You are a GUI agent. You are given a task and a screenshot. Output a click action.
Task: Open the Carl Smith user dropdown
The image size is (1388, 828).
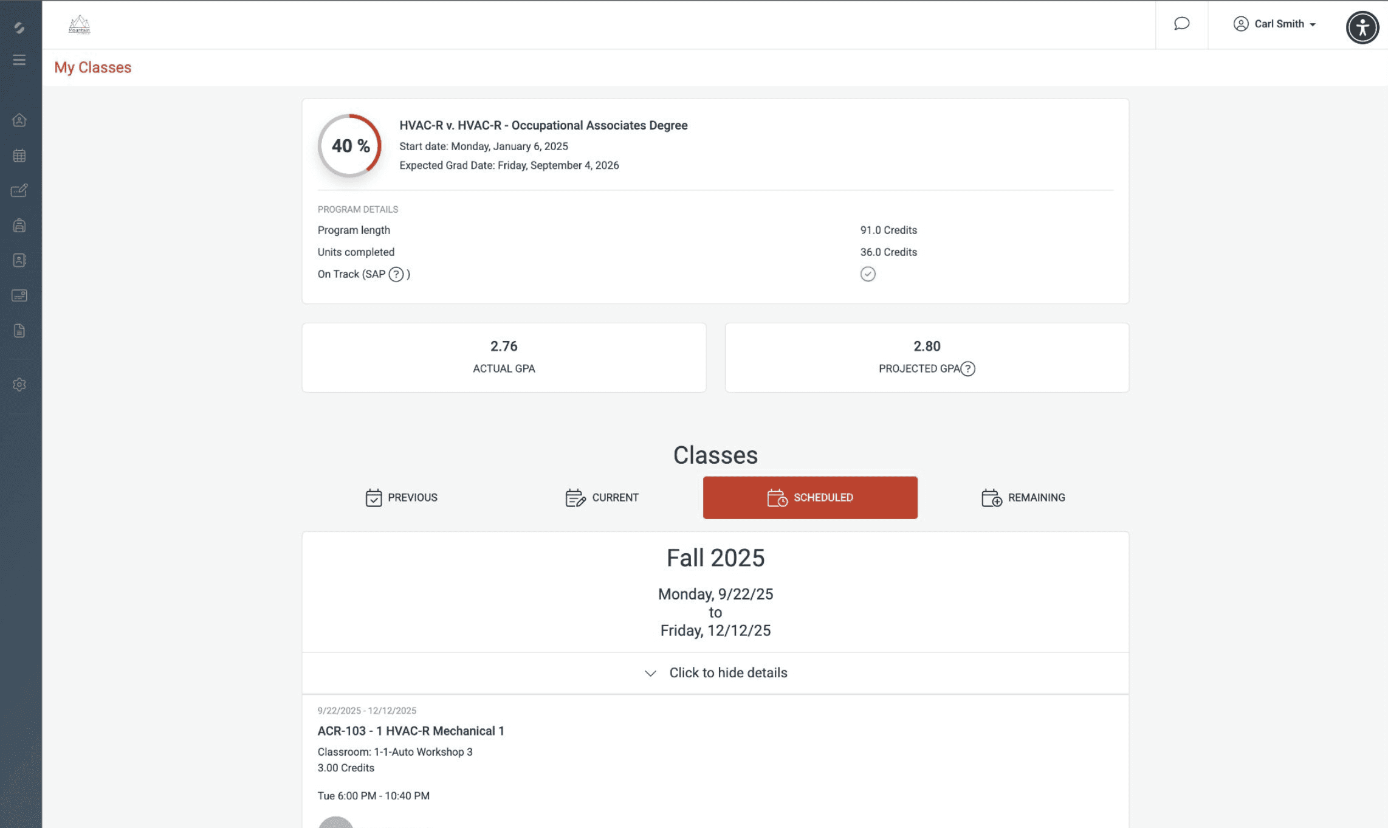tap(1275, 24)
